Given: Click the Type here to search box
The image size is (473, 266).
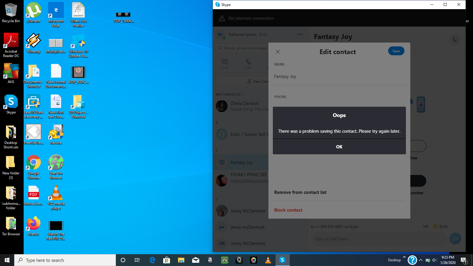Looking at the screenshot, I should (x=65, y=260).
